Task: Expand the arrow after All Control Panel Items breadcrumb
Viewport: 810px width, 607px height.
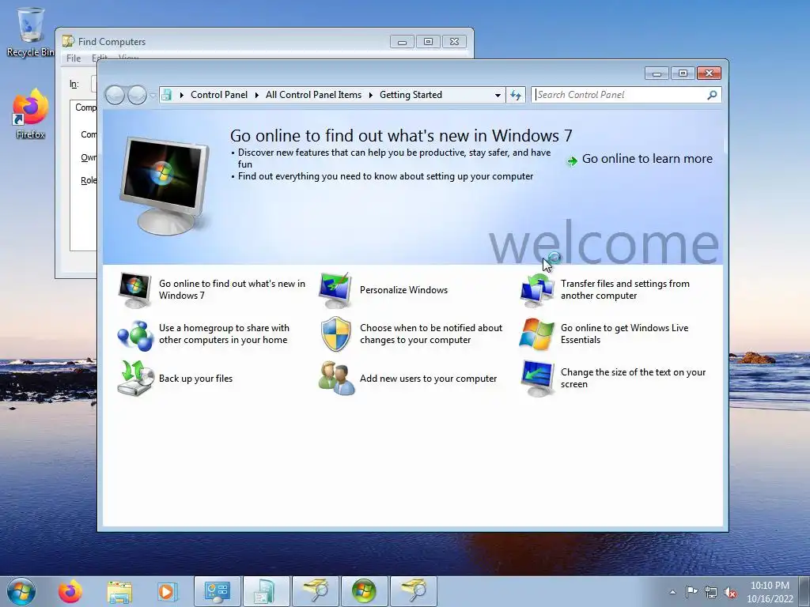Action: pyautogui.click(x=371, y=95)
